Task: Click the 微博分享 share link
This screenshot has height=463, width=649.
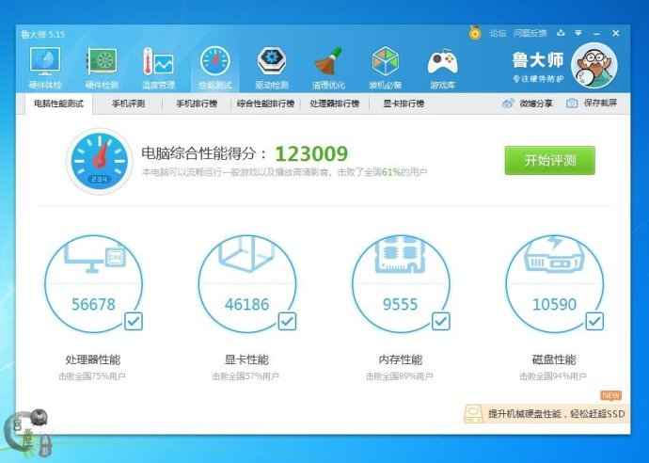Action: [536, 104]
